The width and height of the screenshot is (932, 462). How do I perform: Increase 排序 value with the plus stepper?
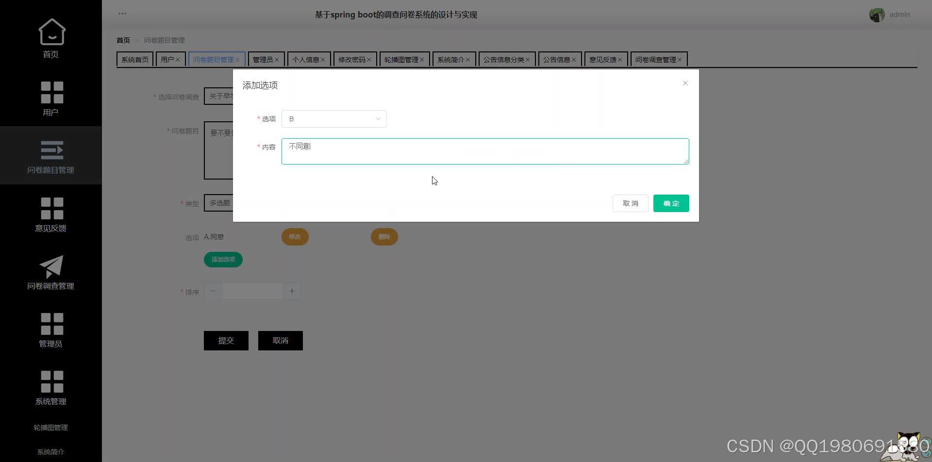pyautogui.click(x=292, y=291)
